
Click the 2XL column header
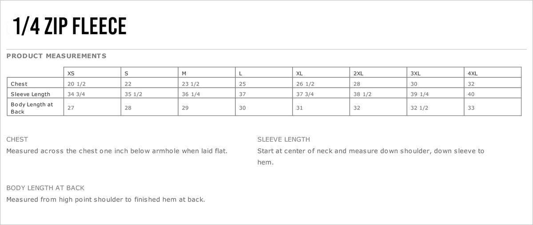358,73
